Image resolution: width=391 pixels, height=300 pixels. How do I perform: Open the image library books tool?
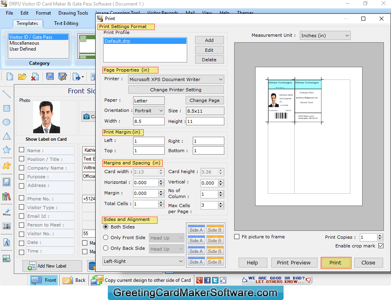6,197
